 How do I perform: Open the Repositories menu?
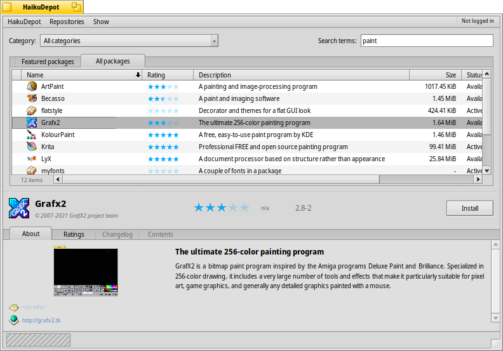pyautogui.click(x=67, y=22)
